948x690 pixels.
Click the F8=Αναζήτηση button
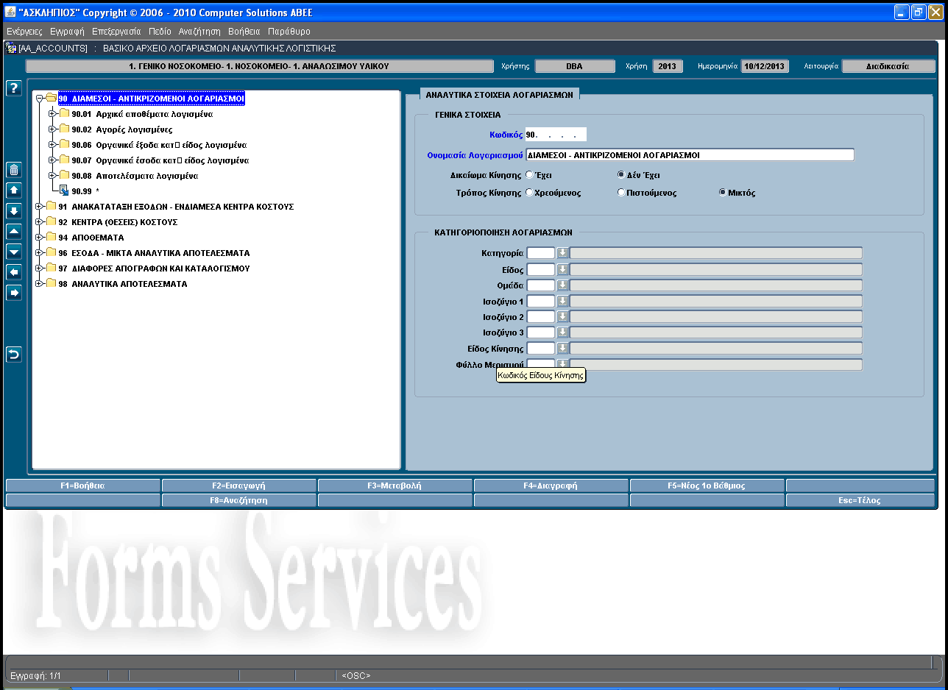238,500
